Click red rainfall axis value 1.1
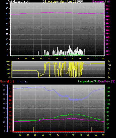This screenshot has width=116, height=138. point(10,88)
